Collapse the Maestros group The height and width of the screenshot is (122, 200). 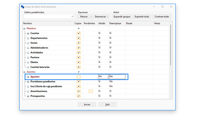(24, 29)
